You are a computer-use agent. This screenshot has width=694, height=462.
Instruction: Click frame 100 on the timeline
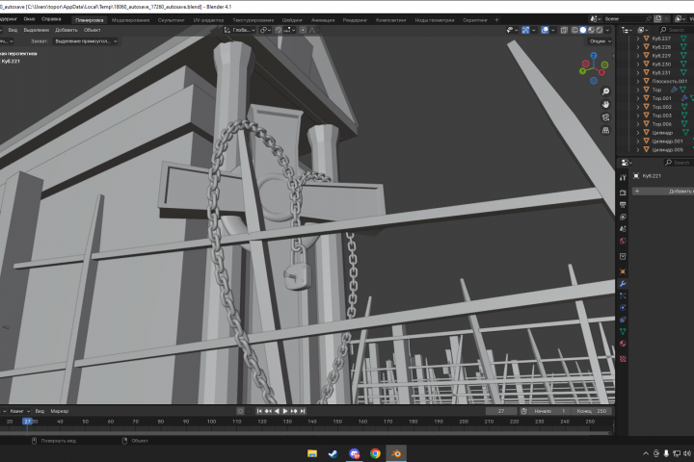[x=211, y=422]
